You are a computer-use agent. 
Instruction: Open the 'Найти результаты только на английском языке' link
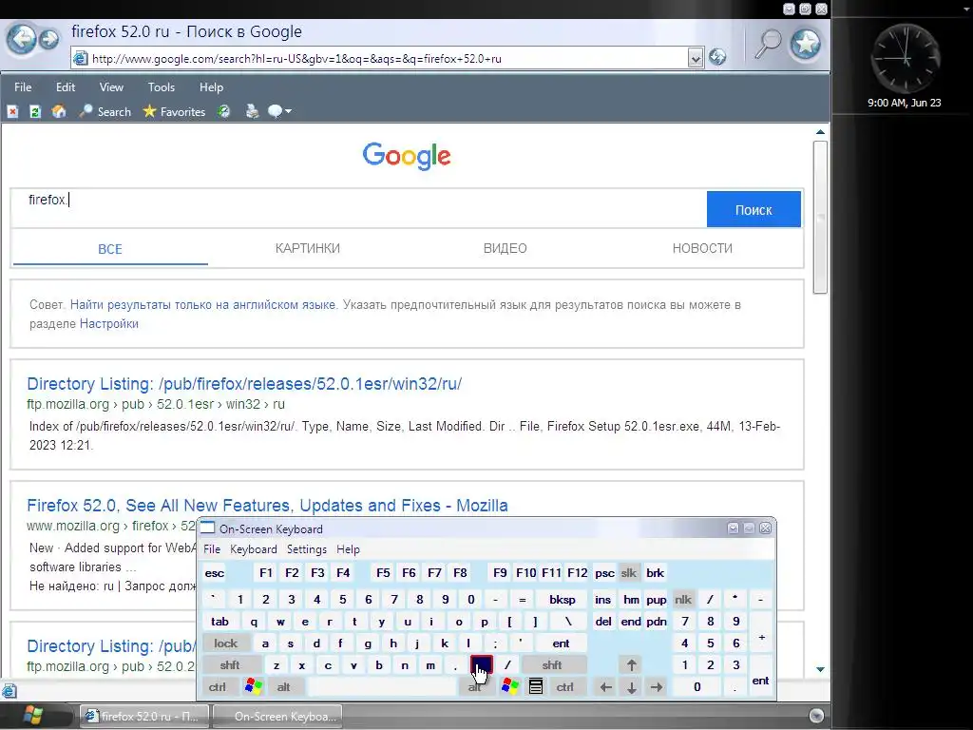point(202,305)
